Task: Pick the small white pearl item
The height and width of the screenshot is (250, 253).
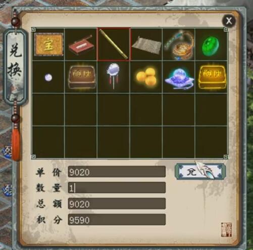Action: pyautogui.click(x=48, y=77)
